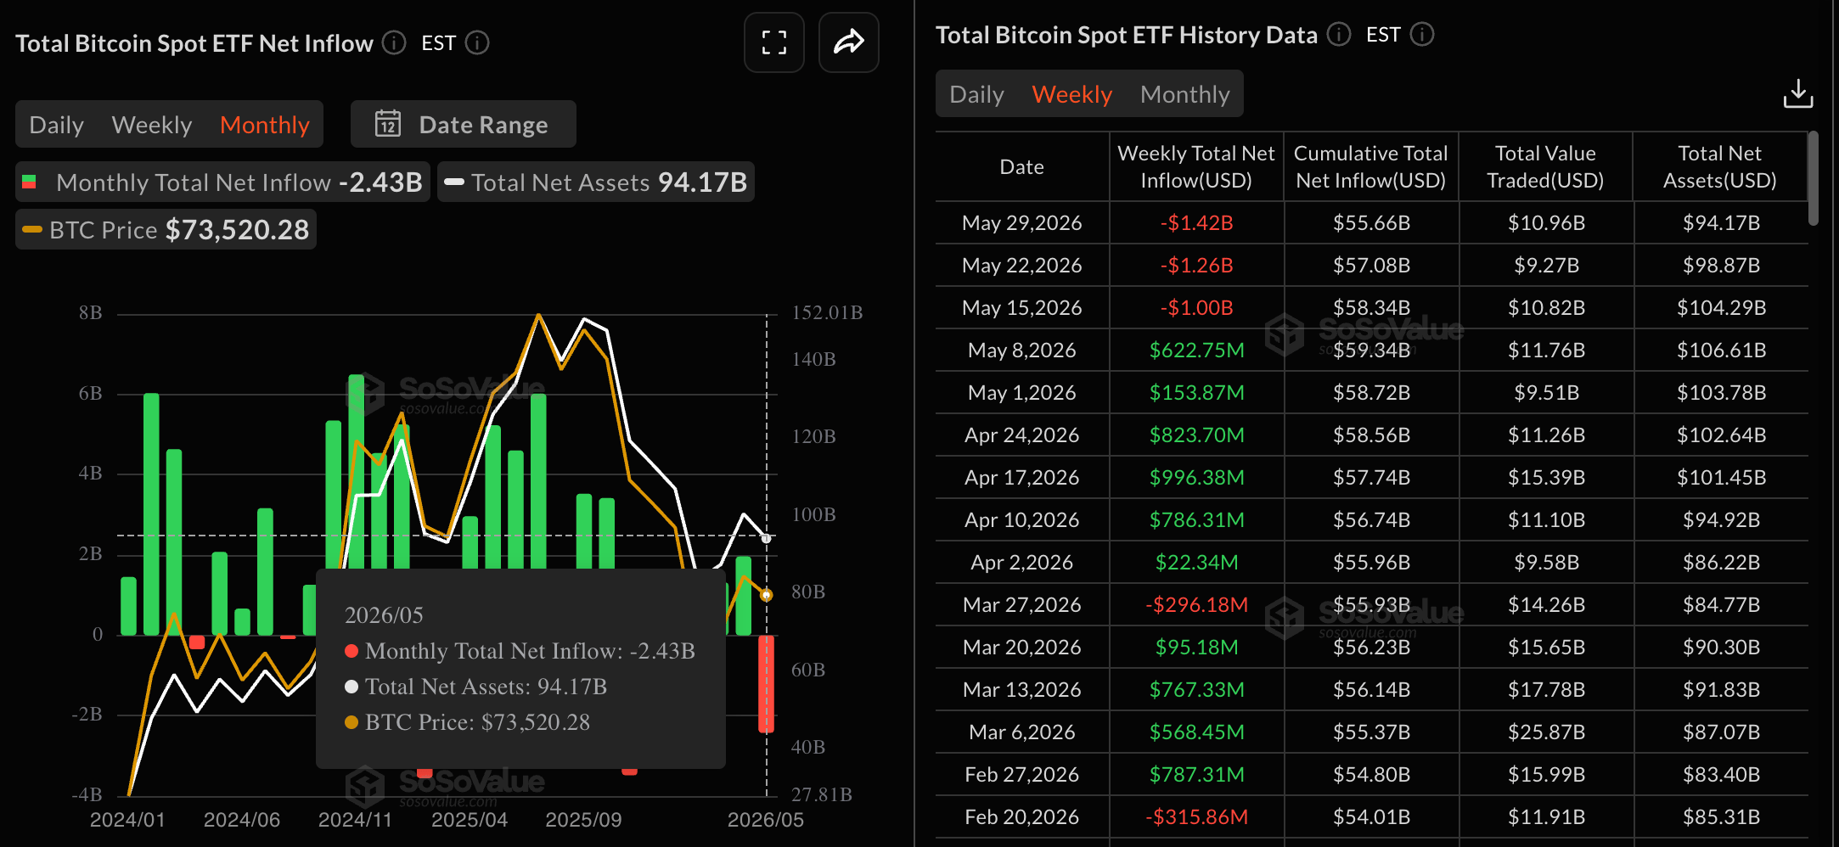Click the history table vertical scrollbar
This screenshot has height=847, width=1839.
1813,178
